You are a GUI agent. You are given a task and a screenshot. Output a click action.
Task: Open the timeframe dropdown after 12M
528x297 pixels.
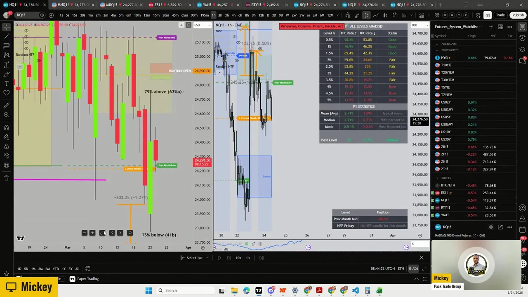pyautogui.click(x=338, y=15)
